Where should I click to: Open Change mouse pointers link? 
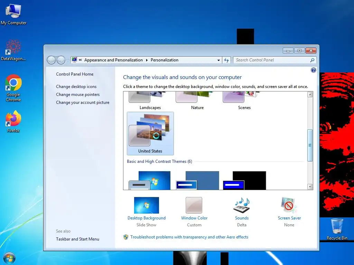78,95
